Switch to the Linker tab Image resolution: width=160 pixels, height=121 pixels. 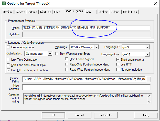[x=103, y=12]
